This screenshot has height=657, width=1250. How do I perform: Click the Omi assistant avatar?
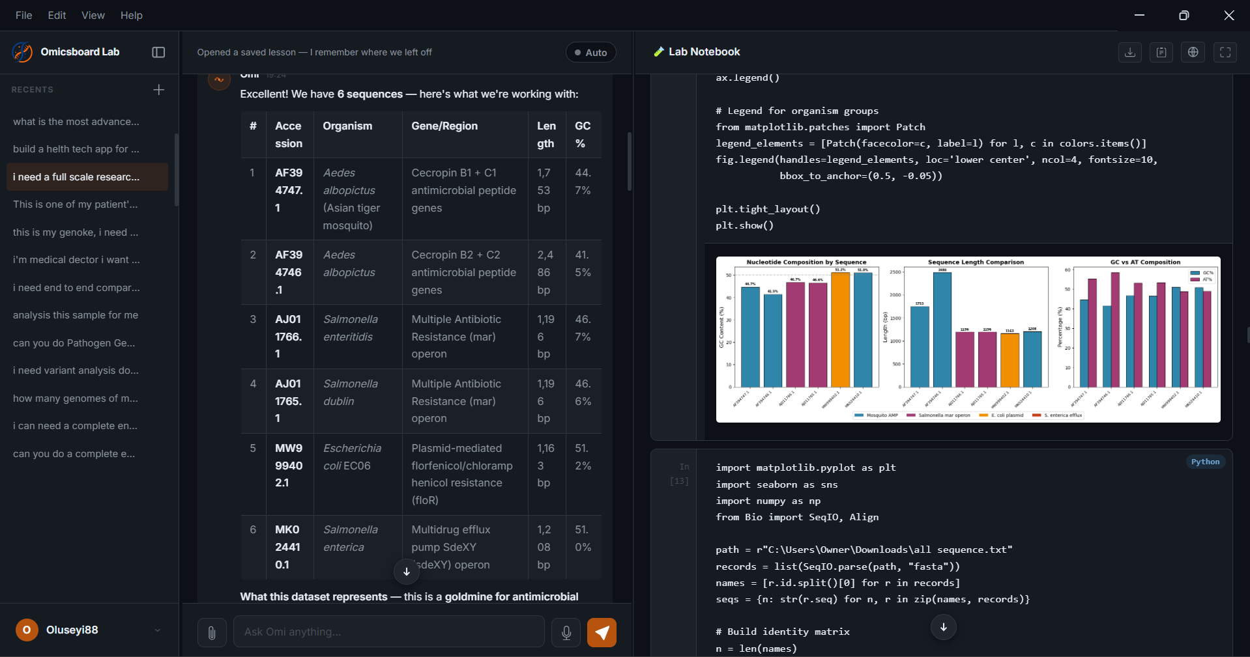(219, 80)
